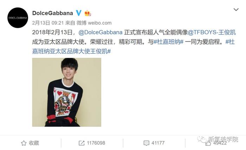This screenshot has height=150, width=246.
Task: Favorite the post with the star icon
Action: 24,143
